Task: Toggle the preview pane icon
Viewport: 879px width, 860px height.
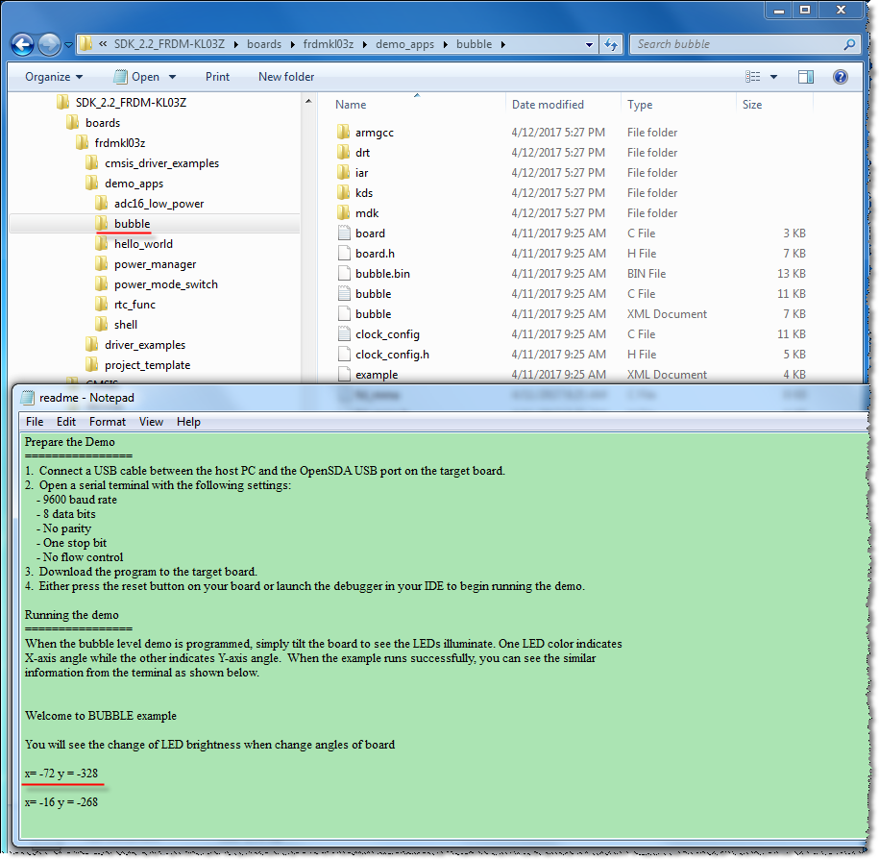Action: click(806, 77)
